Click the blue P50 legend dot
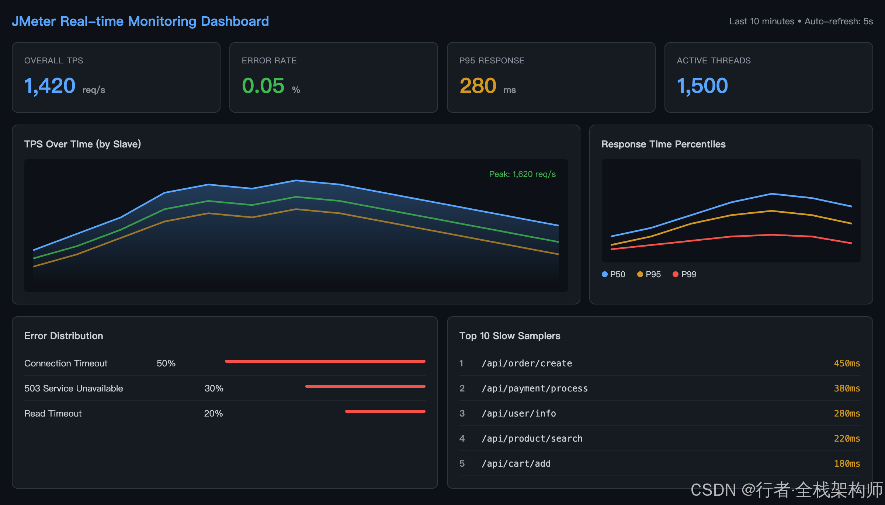885x505 pixels. tap(604, 274)
